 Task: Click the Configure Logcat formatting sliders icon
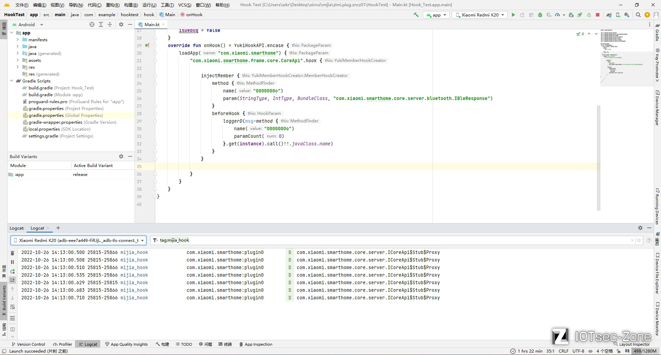click(x=12, y=318)
